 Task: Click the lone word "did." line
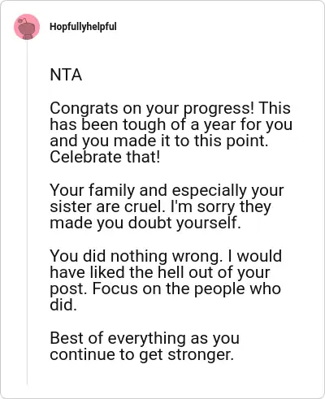[x=63, y=305]
